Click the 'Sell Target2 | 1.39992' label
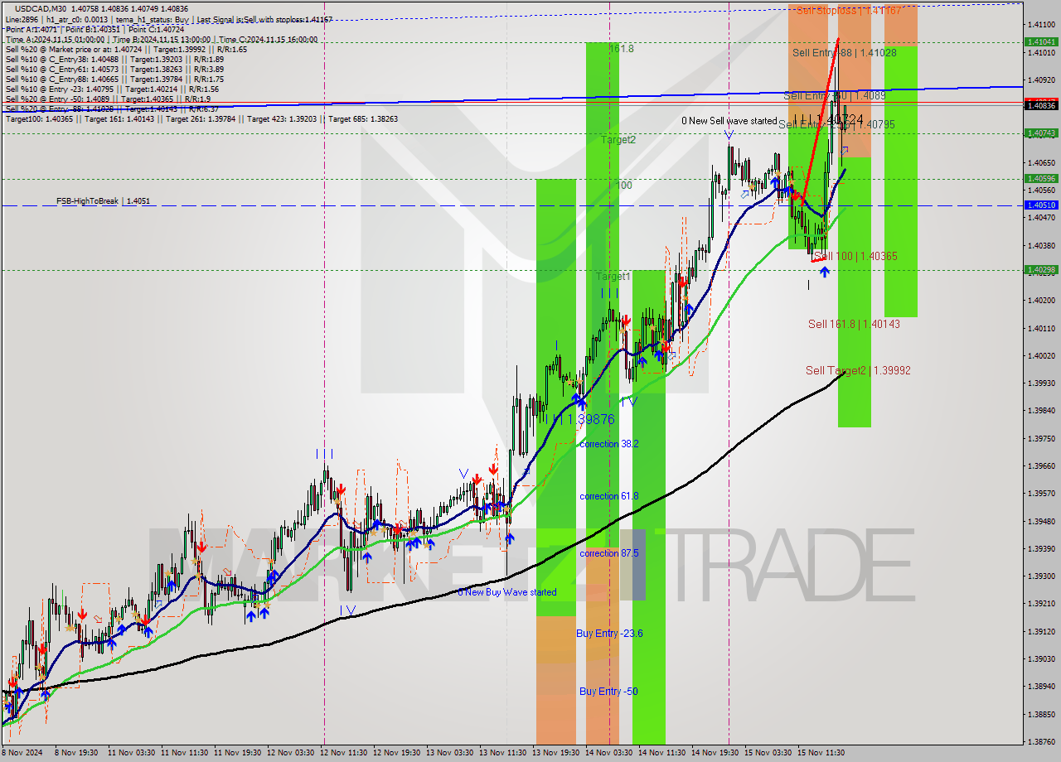Viewport: 1061px width, 762px height. pos(858,370)
